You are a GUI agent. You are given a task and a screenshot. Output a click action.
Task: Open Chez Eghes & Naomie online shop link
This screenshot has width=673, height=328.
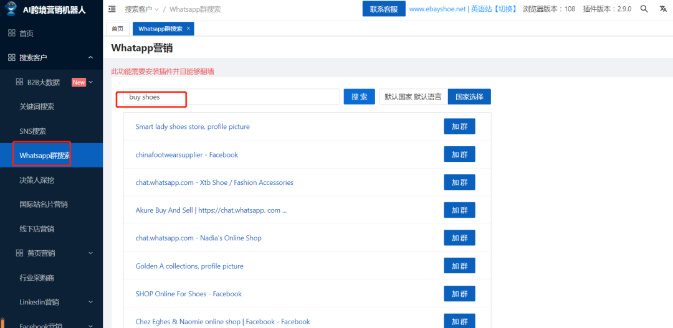tap(222, 322)
